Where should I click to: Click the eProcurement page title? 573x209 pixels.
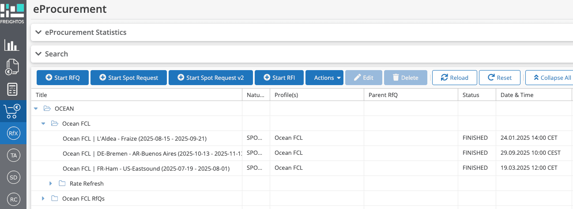click(x=70, y=8)
